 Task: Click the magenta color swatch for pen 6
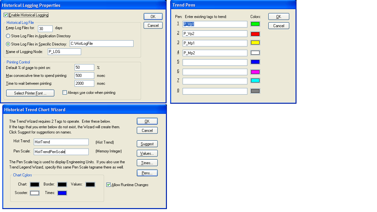[255, 72]
